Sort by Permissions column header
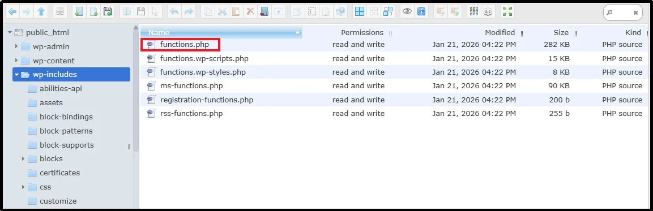The width and height of the screenshot is (653, 211). 362,32
